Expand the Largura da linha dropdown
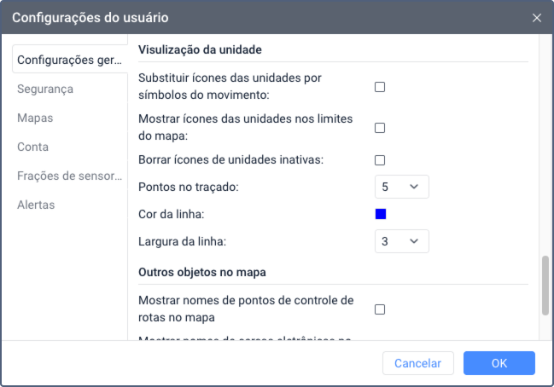This screenshot has width=554, height=387. 402,241
